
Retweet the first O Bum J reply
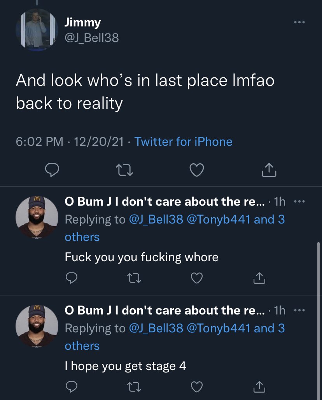click(134, 278)
